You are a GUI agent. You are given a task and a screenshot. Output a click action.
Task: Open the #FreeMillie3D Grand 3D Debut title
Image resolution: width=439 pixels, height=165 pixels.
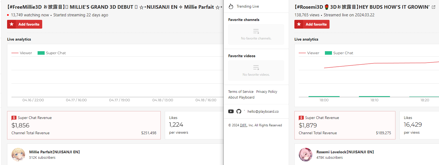[x=115, y=7]
